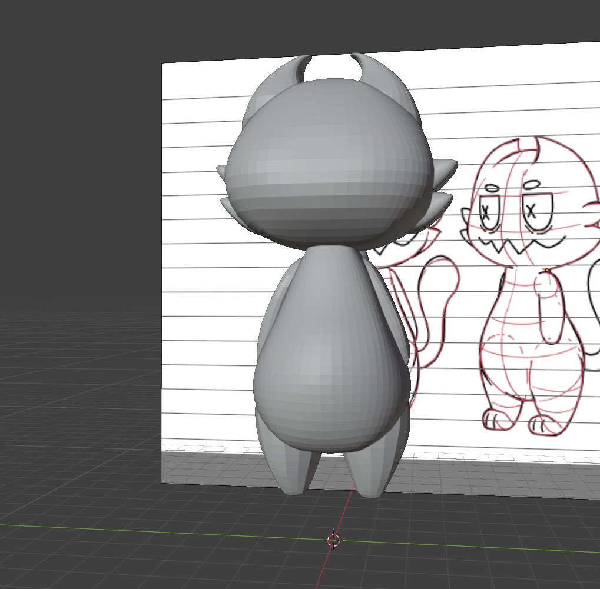This screenshot has width=600, height=589.
Task: Click the orange origin dot on the reference sketch
Action: click(x=547, y=271)
